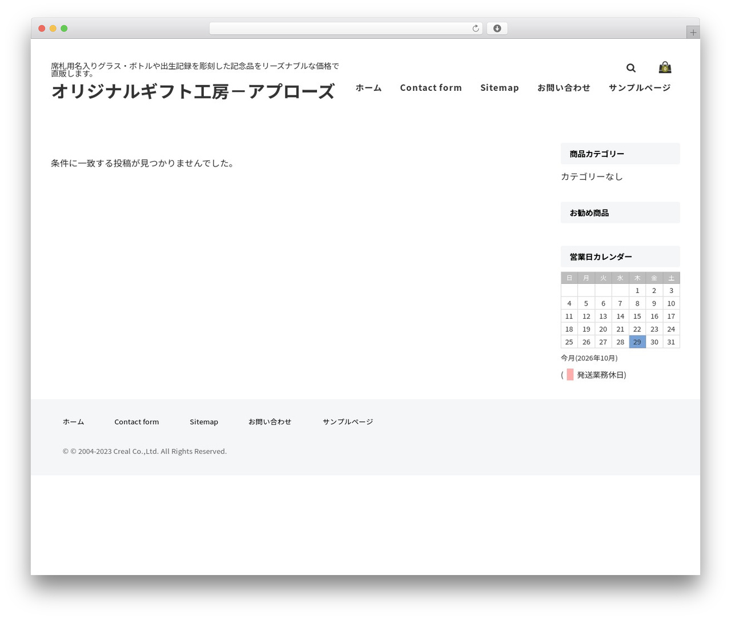Viewport: 731px width, 619px height.
Task: Click the 今月(2026年10月) label
Action: coord(589,358)
